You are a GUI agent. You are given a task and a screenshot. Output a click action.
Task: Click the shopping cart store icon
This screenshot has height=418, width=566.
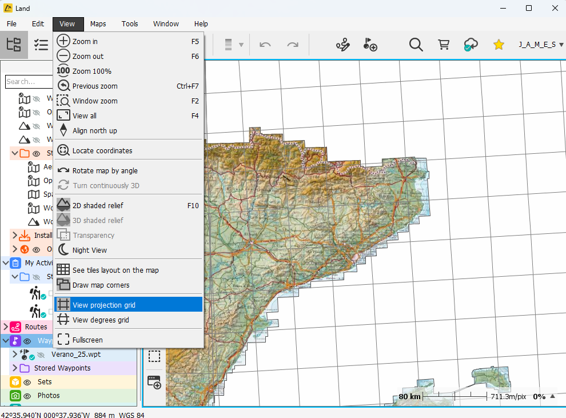coord(444,45)
